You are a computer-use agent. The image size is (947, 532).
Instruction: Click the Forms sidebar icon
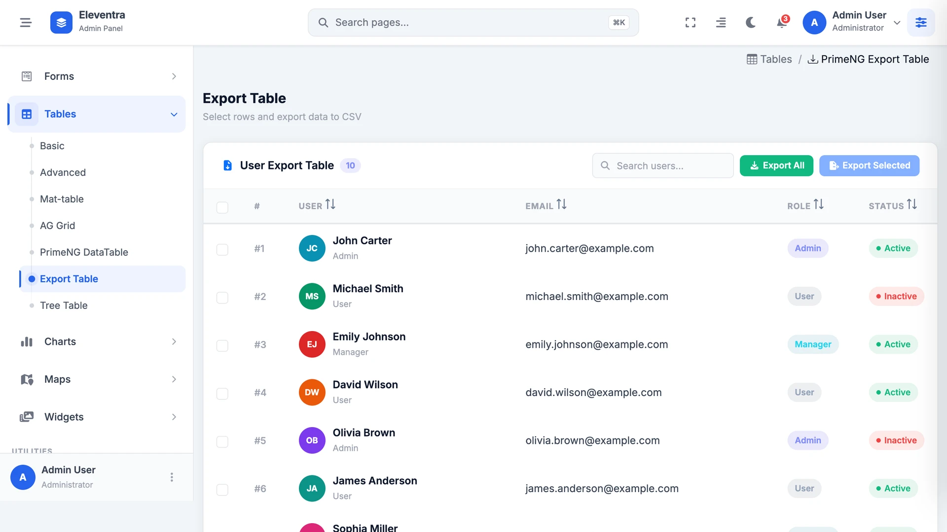click(27, 76)
